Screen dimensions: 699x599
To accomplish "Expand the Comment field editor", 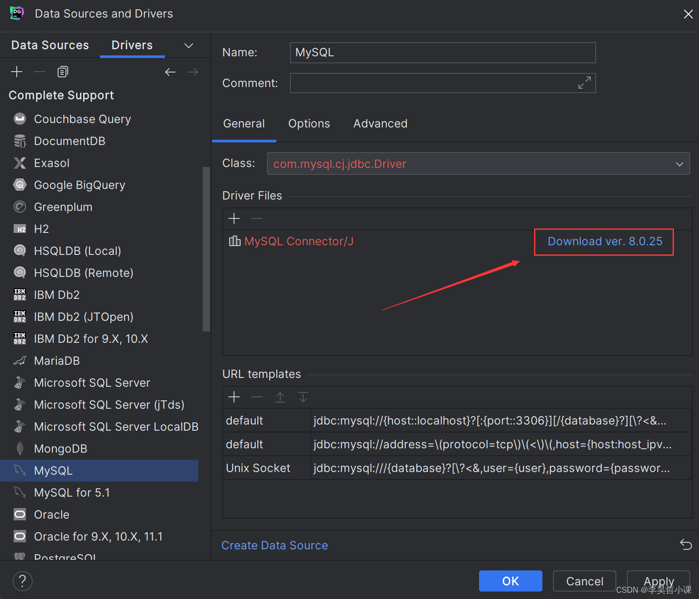I will coord(585,83).
